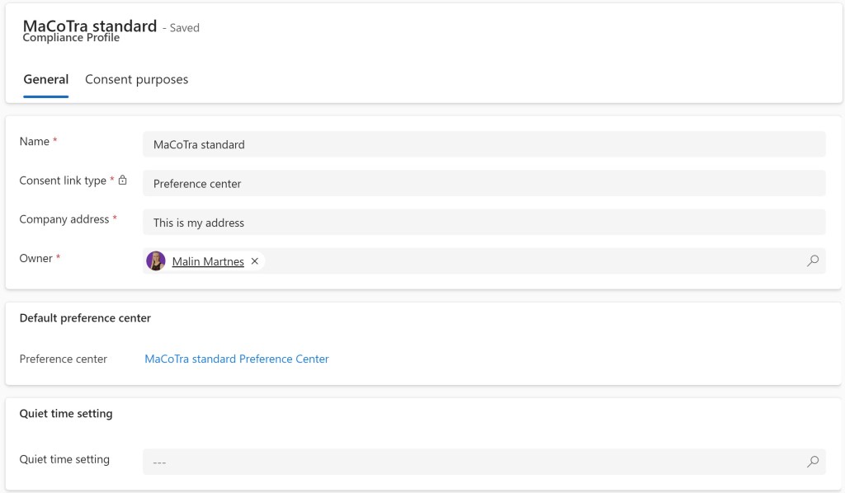Open the search icon in the Owner field
845x493 pixels.
[812, 260]
